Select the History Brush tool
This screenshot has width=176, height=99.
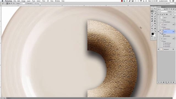155,19
